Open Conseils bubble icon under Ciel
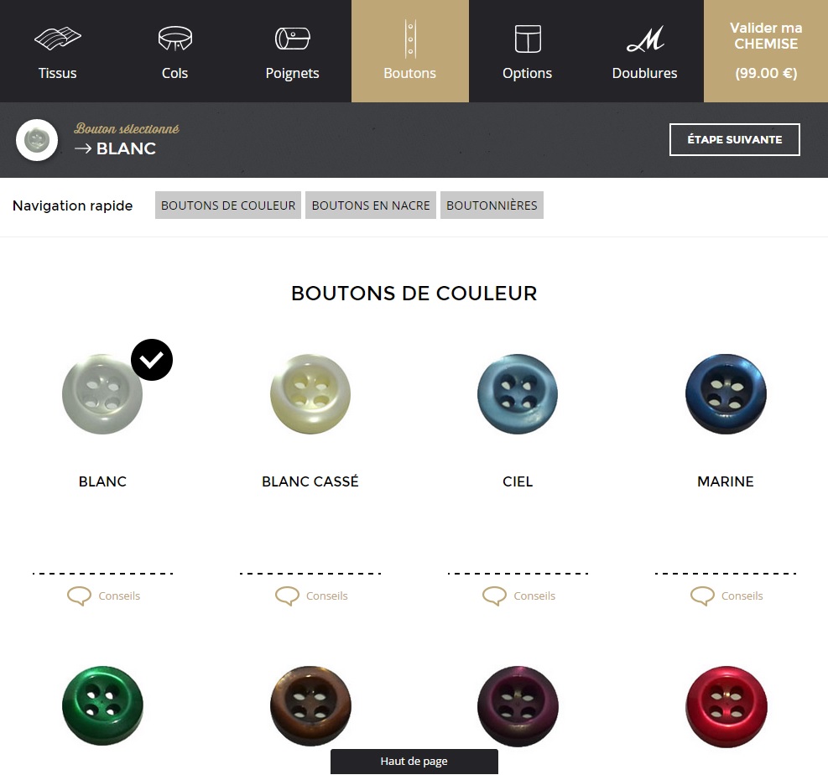The height and width of the screenshot is (775, 828). (494, 596)
